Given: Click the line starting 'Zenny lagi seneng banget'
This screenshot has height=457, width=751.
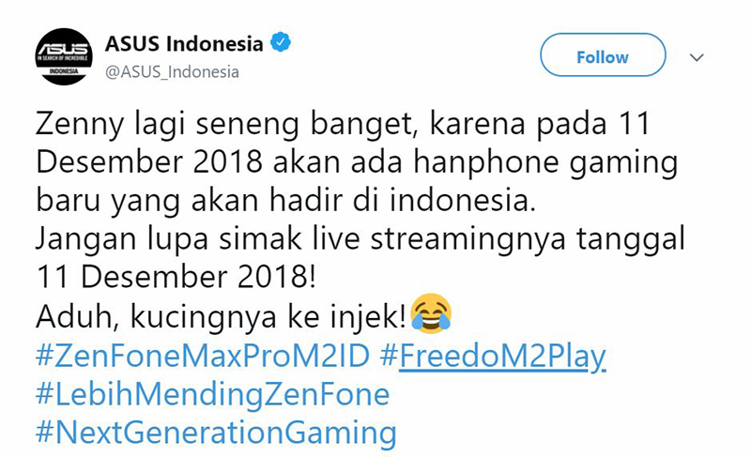Looking at the screenshot, I should click(x=343, y=124).
